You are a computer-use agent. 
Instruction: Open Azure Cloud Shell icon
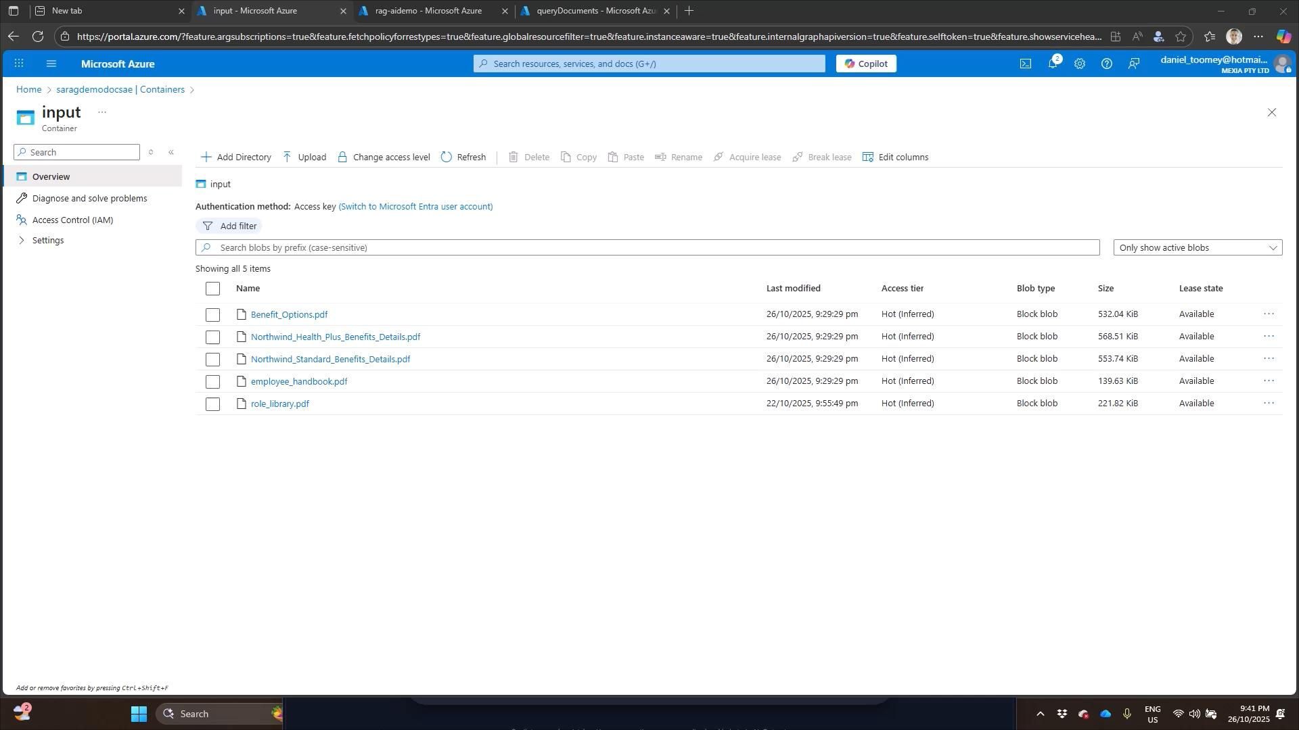(1026, 64)
